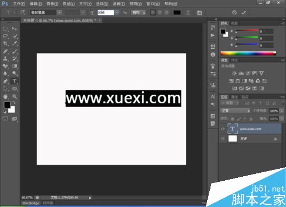
Task: Open the Type menu
Action: tap(85, 3)
